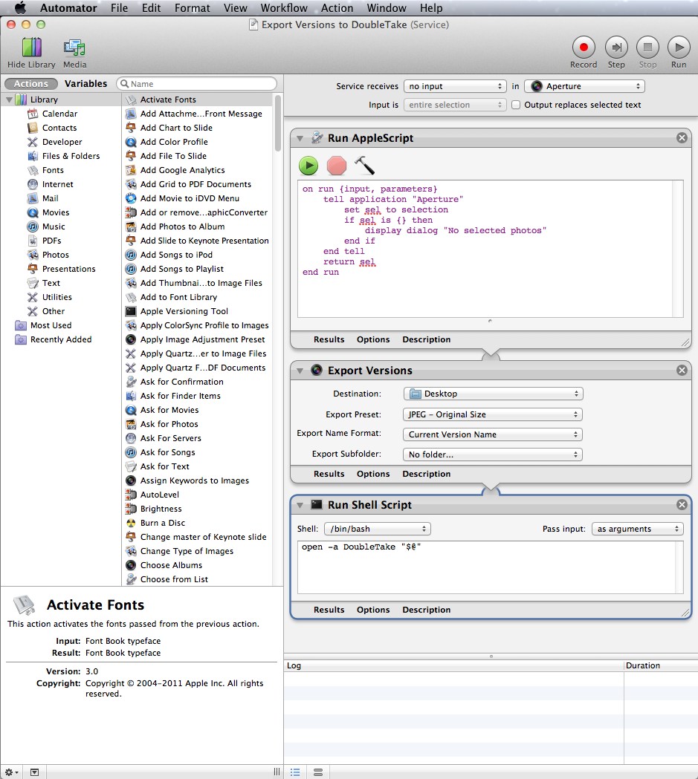This screenshot has width=698, height=779.
Task: Open the Export Subfolder dropdown
Action: (x=493, y=454)
